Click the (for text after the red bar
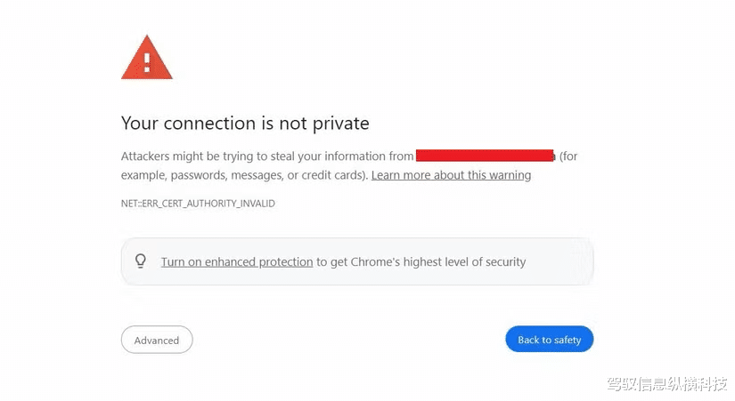This screenshot has height=401, width=735. click(x=568, y=156)
